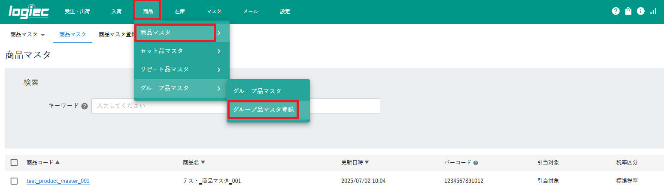Toggle the select-all checkbox in table header
This screenshot has height=188, width=664.
14,163
